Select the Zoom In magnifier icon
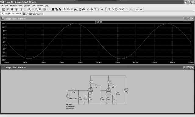 pyautogui.click(x=30, y=9)
